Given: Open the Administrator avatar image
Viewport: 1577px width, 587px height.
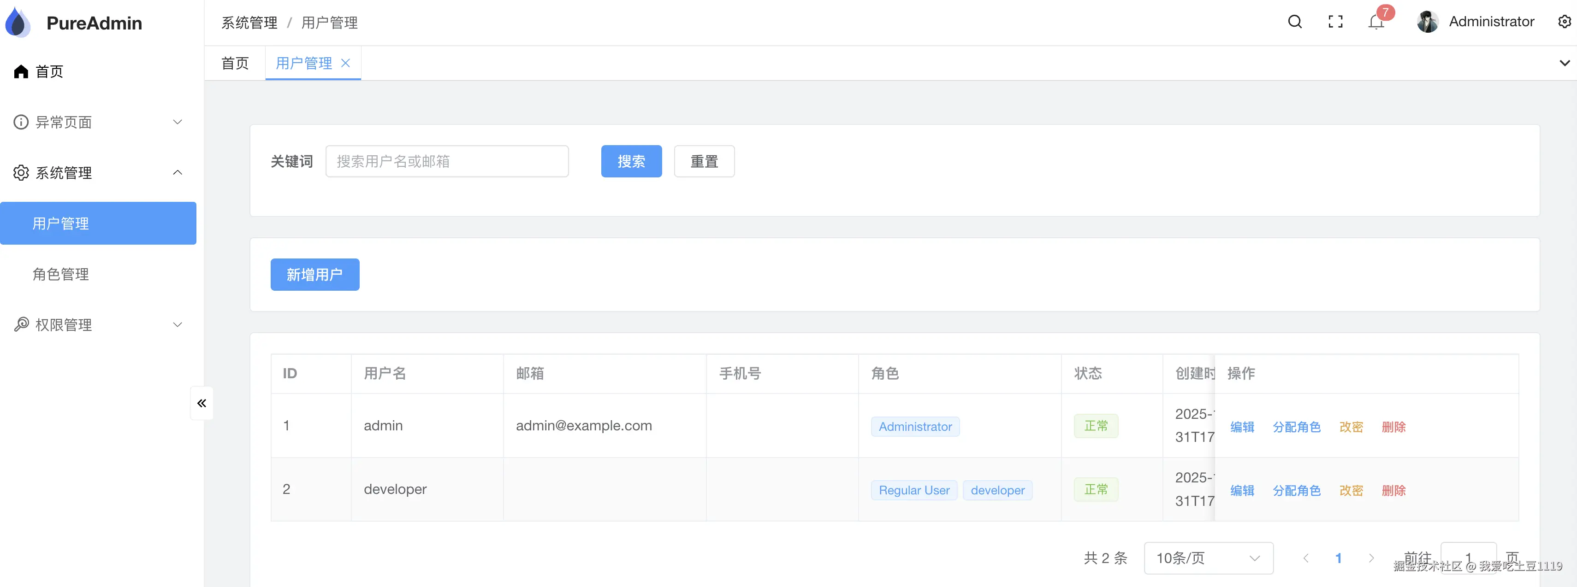Looking at the screenshot, I should click(x=1427, y=21).
